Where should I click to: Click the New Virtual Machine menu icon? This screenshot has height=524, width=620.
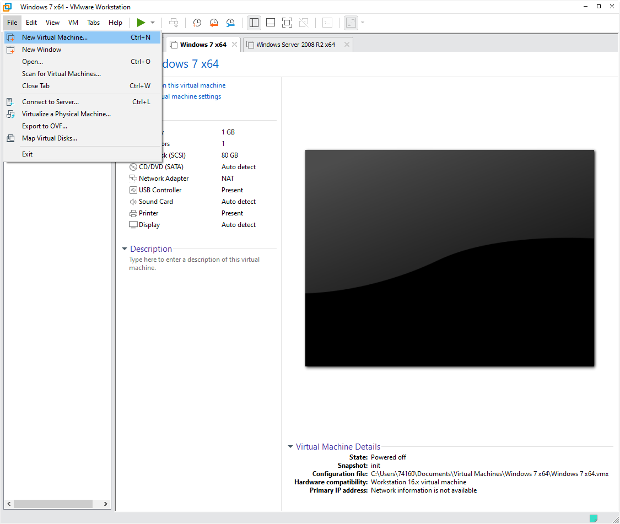(x=10, y=37)
